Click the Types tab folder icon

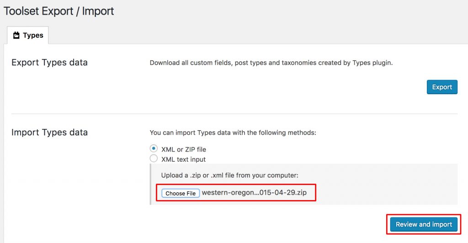pos(16,35)
